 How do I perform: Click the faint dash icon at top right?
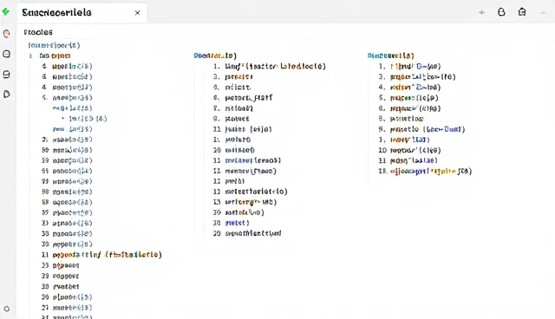543,12
